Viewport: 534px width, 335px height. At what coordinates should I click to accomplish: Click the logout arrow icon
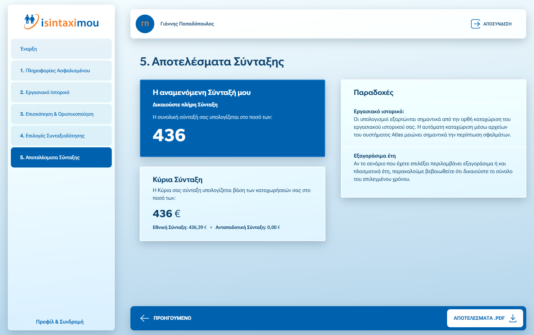click(475, 24)
